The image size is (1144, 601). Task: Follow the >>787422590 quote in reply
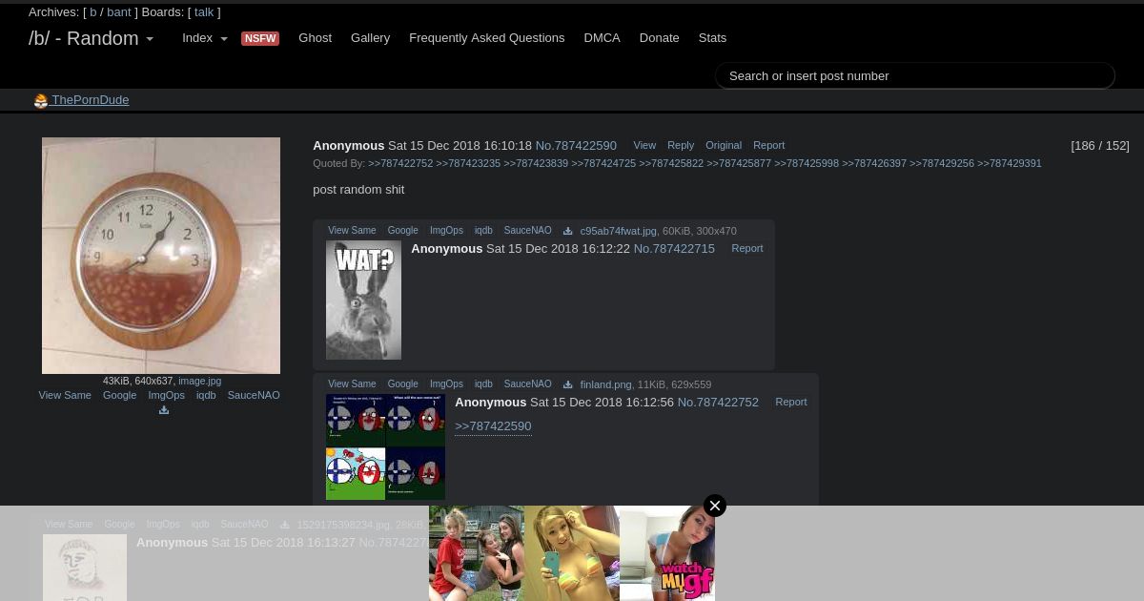[493, 426]
